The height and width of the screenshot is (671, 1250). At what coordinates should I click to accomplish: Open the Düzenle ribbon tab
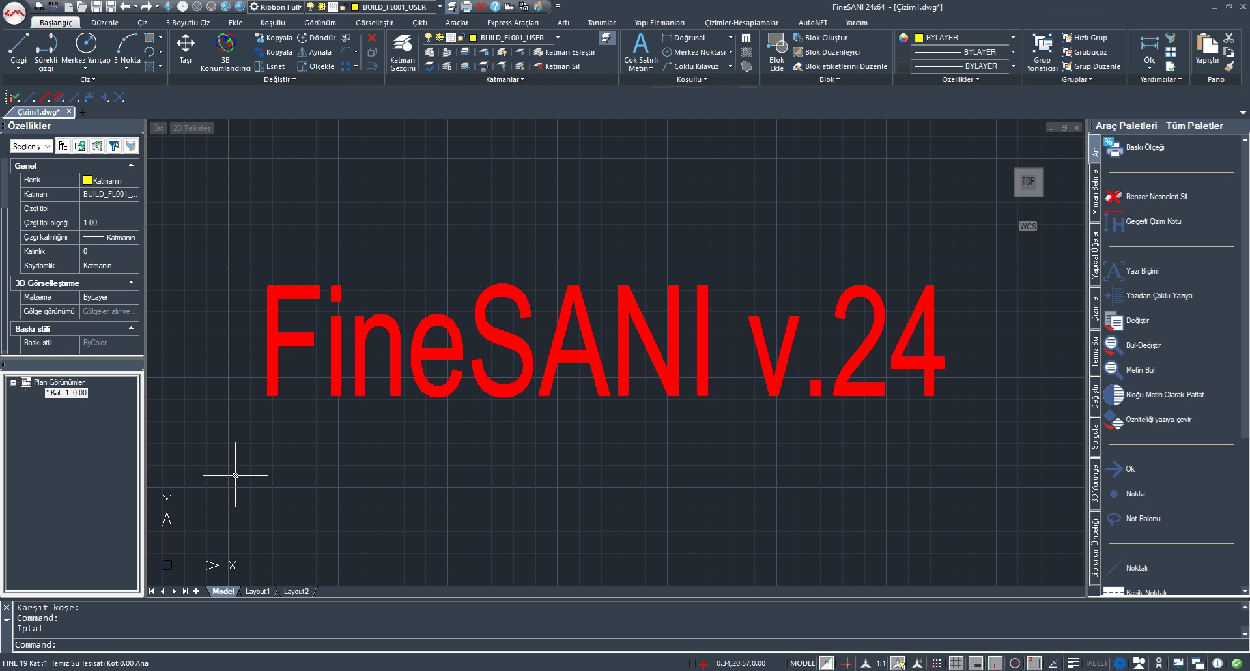pyautogui.click(x=105, y=23)
